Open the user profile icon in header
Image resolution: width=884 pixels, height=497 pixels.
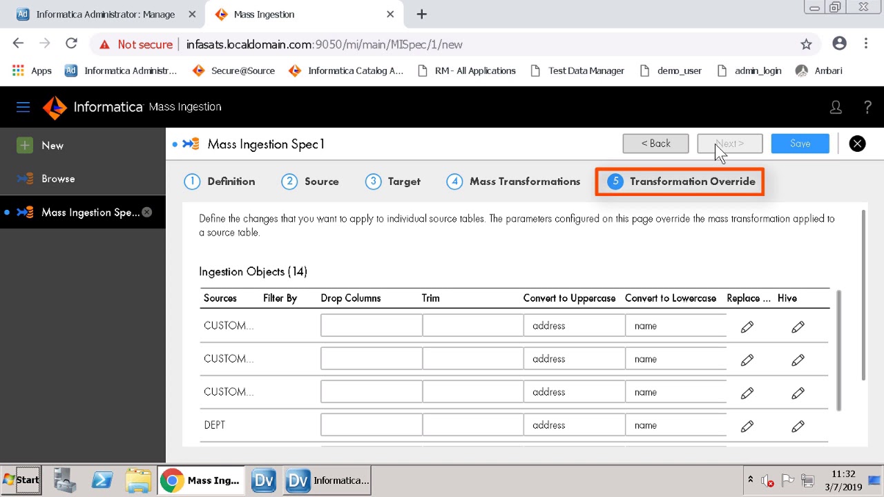[x=836, y=107]
